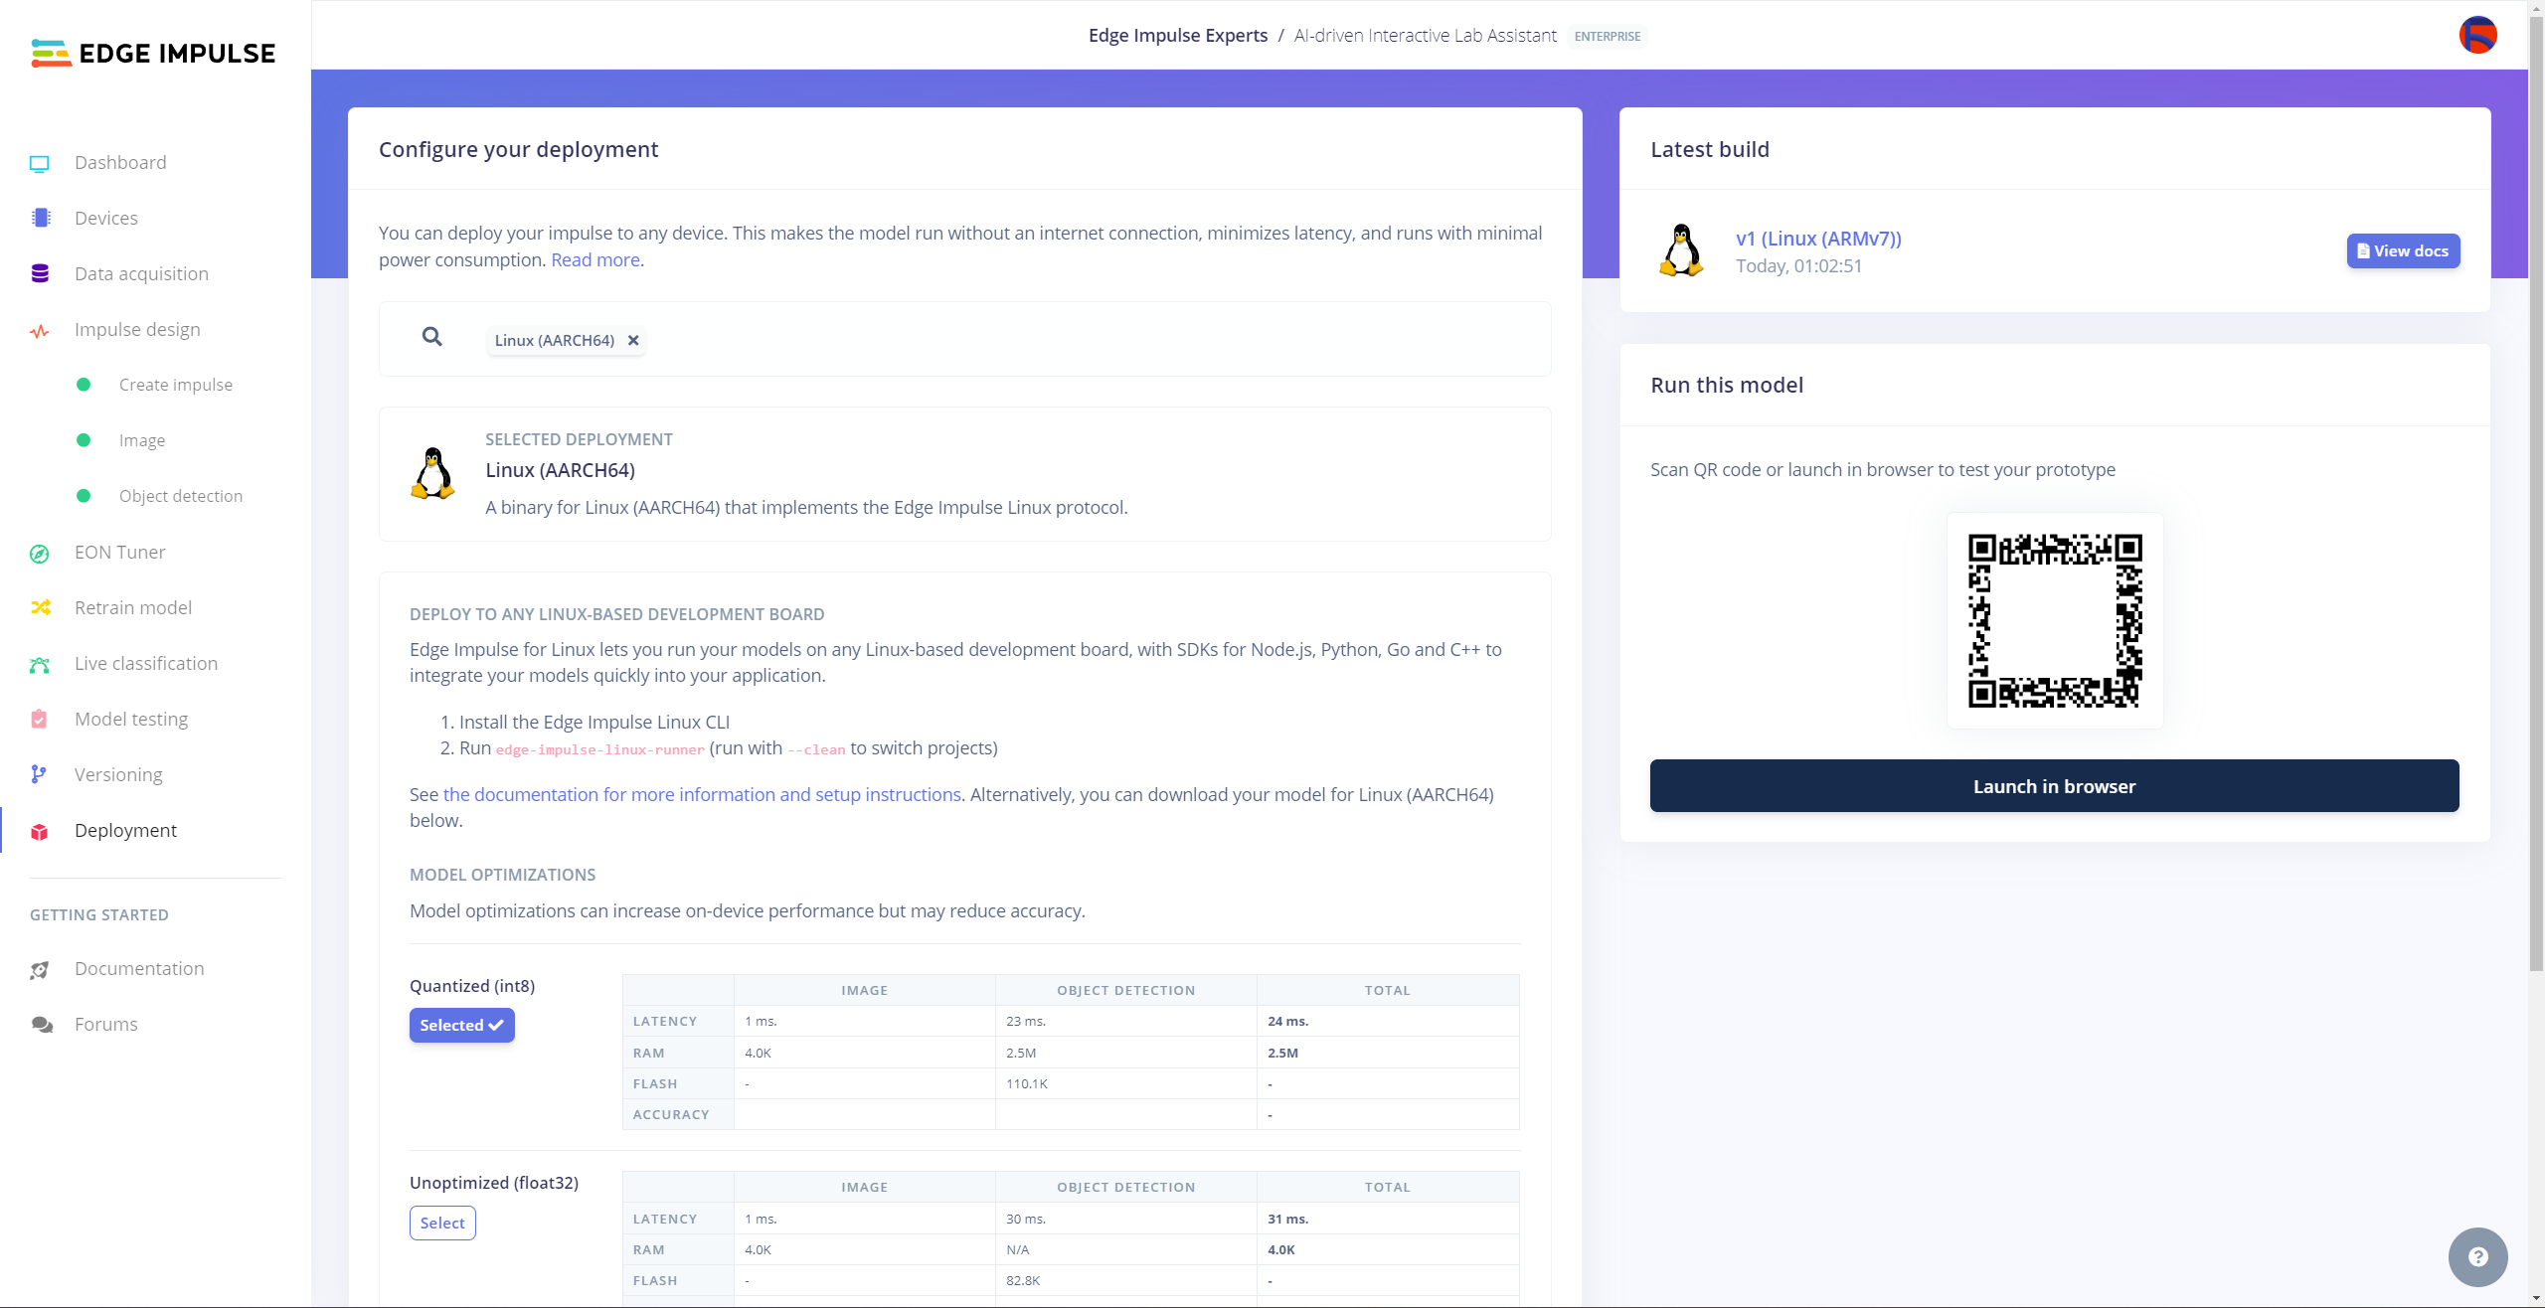Click the Launch in browser button
Screen dimensions: 2545x1308
[x=2055, y=784]
